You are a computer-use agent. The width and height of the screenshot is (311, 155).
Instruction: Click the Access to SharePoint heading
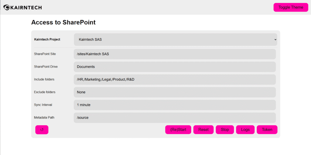(x=63, y=23)
